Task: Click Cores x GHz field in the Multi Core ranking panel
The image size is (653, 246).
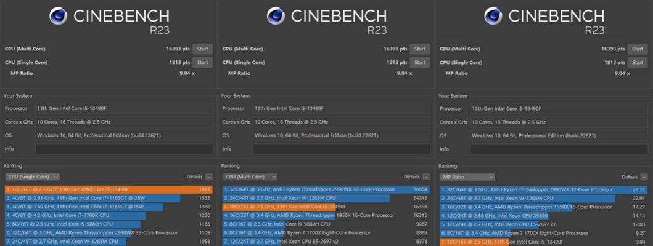Action: (x=342, y=122)
